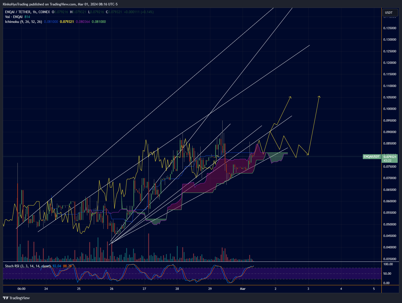The image size is (402, 303).
Task: Click price axis label 0.050000
Action: click(390, 224)
